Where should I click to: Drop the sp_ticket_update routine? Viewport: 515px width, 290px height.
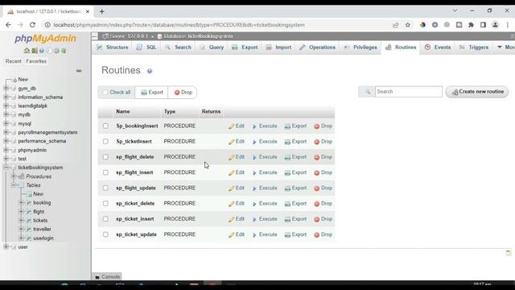click(323, 234)
